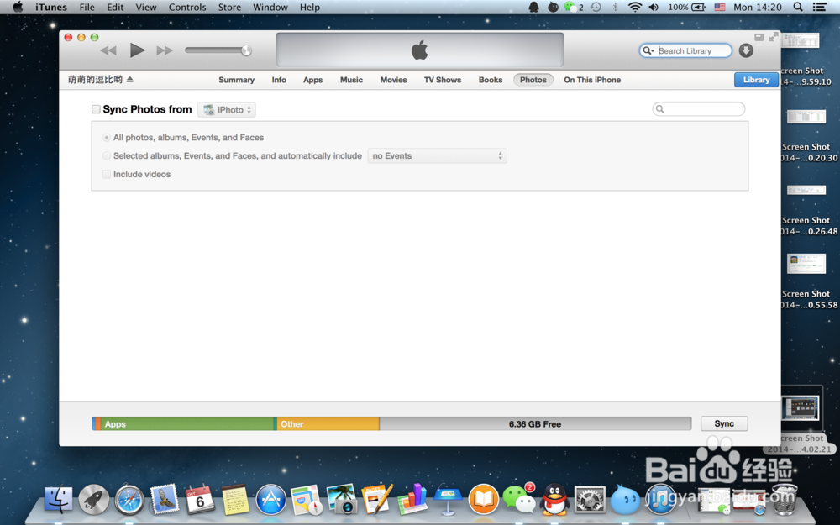Open the iTunes Downloads arrow icon

pos(746,50)
